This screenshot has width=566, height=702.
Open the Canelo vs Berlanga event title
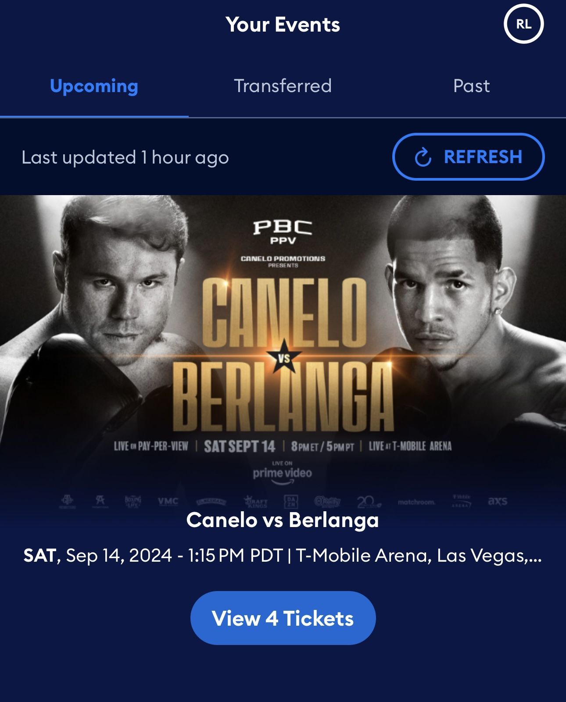pos(283,522)
